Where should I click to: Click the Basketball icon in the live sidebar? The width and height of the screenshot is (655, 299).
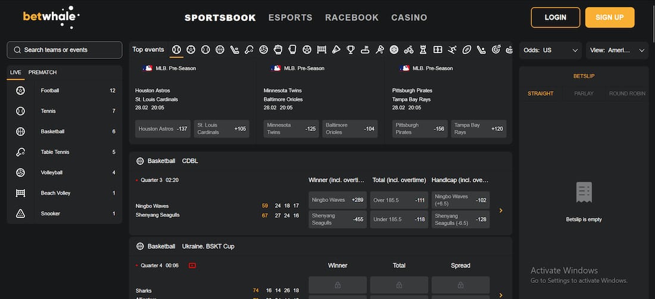point(20,132)
